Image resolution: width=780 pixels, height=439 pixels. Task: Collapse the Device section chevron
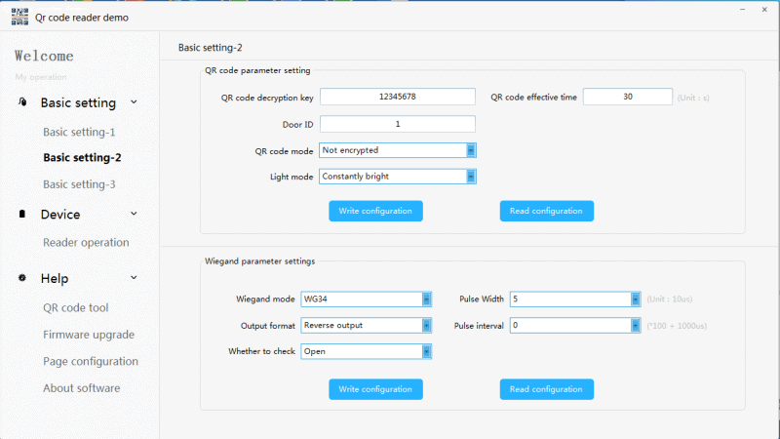[134, 215]
